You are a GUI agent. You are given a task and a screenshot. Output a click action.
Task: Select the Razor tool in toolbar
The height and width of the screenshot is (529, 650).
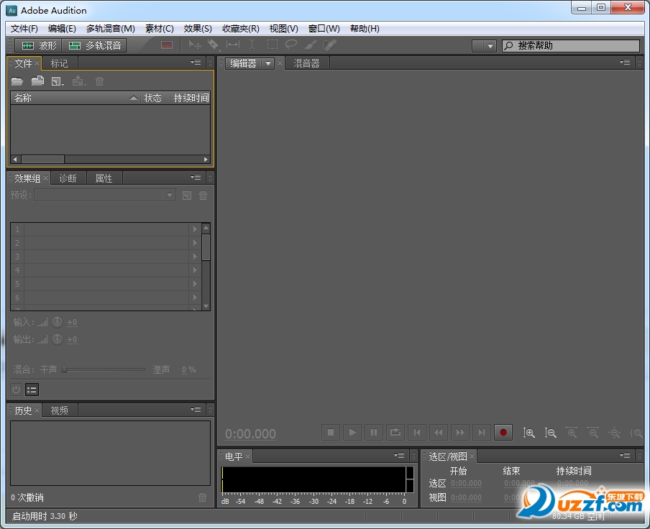tap(213, 45)
